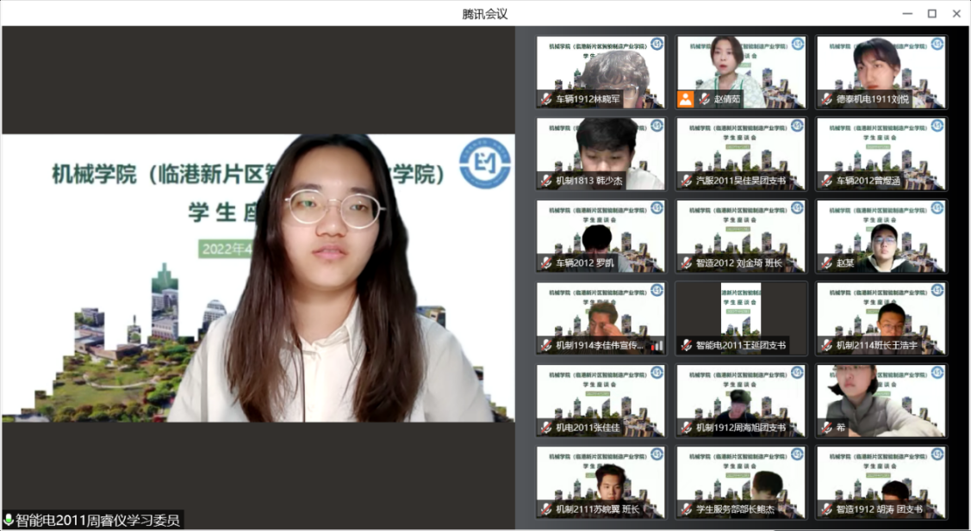The height and width of the screenshot is (531, 971).
Task: Click the 机电2011张佳佳 participant thumbnail
Action: (x=601, y=399)
